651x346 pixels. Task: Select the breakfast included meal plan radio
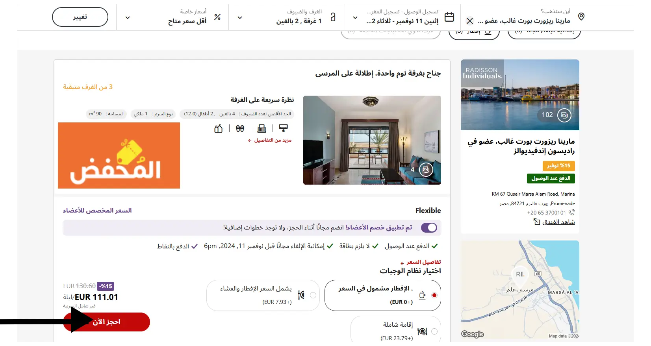tap(434, 295)
